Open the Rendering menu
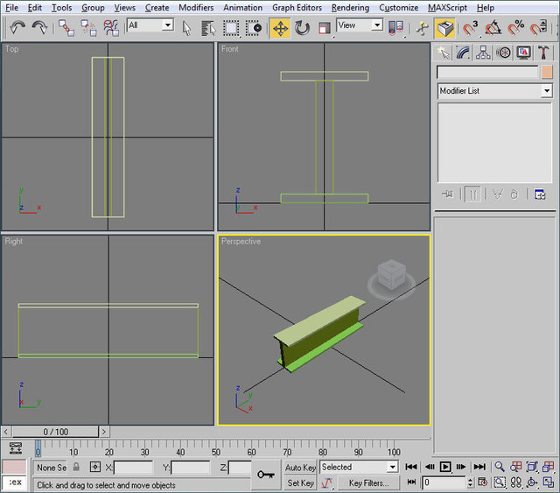560x493 pixels. (350, 7)
